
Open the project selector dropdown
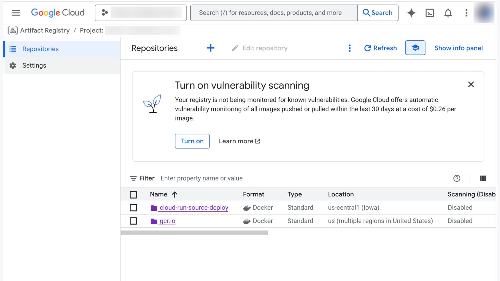point(141,13)
